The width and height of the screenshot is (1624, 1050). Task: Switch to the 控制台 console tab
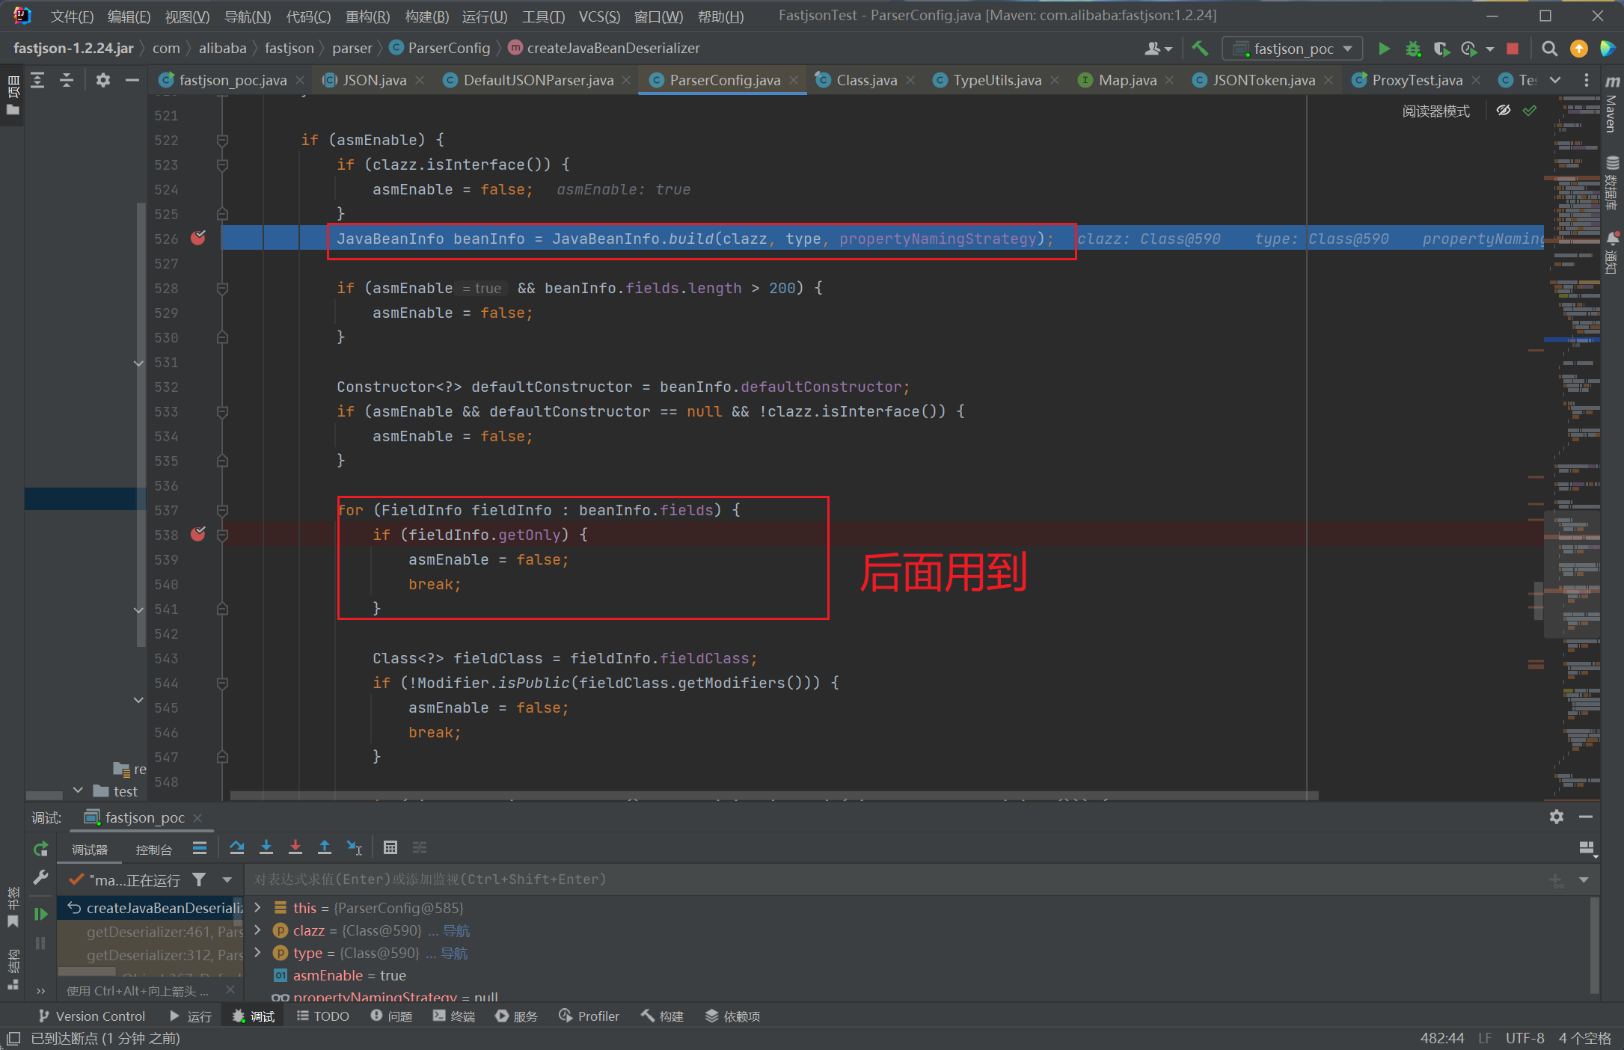(x=153, y=849)
